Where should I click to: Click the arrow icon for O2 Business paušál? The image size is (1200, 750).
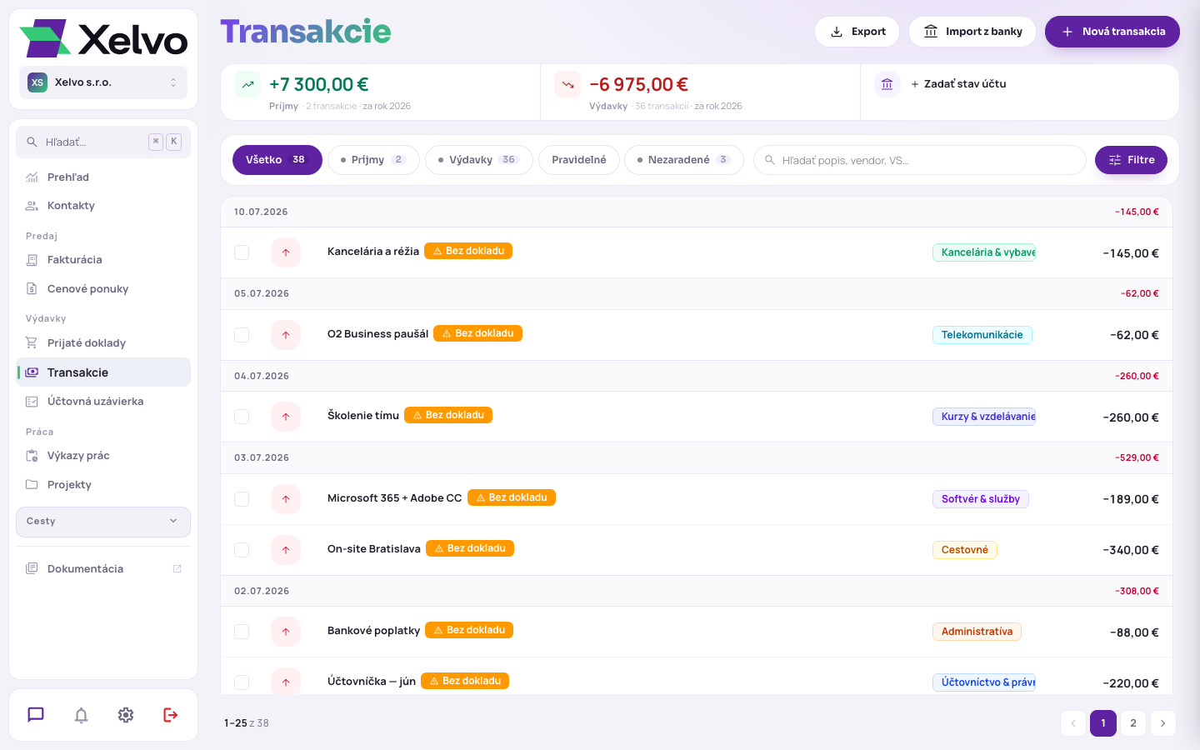[x=286, y=335]
